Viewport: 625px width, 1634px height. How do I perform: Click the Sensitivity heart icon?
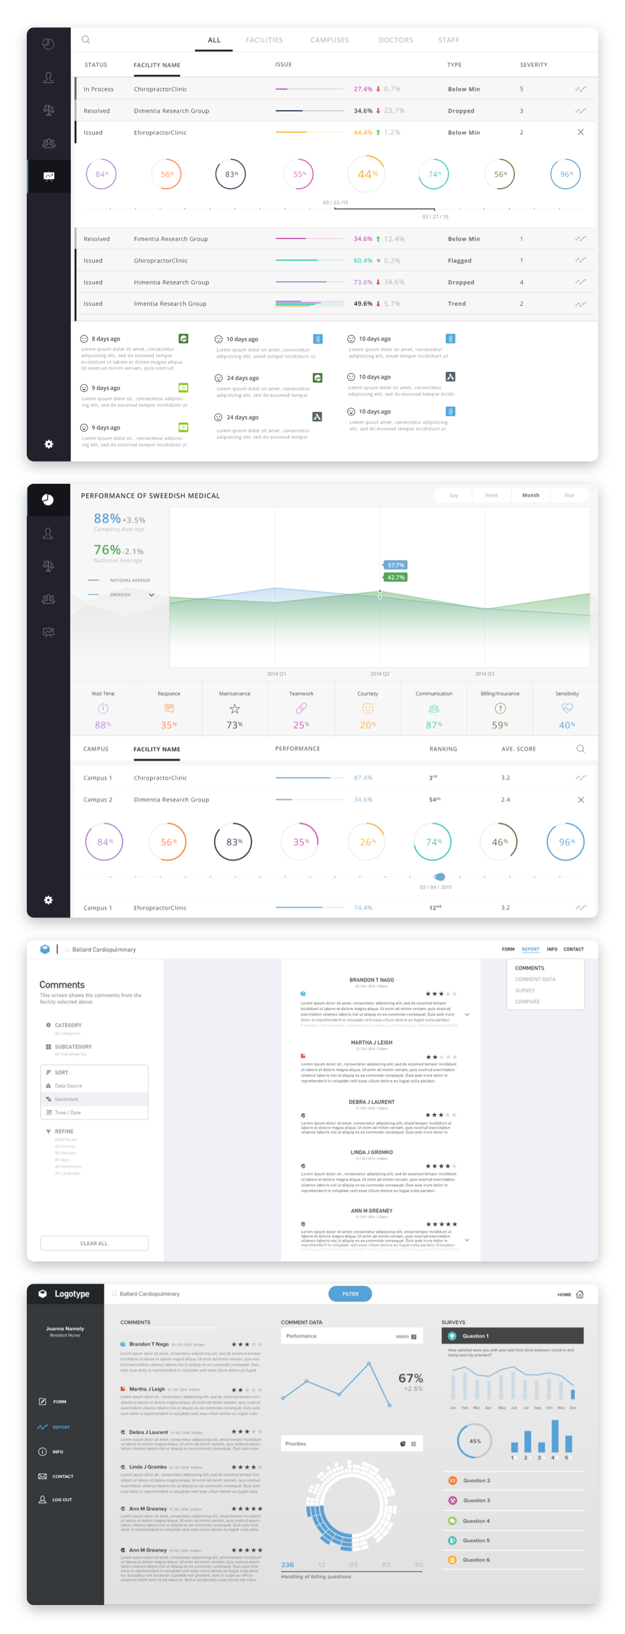click(566, 708)
